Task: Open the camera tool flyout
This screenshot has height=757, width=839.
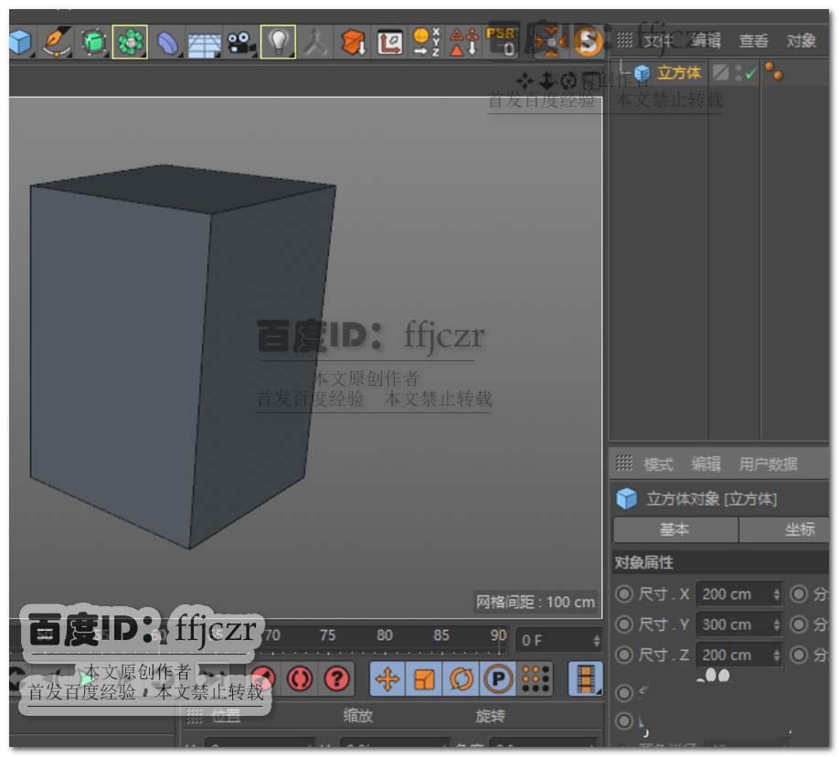Action: click(240, 43)
